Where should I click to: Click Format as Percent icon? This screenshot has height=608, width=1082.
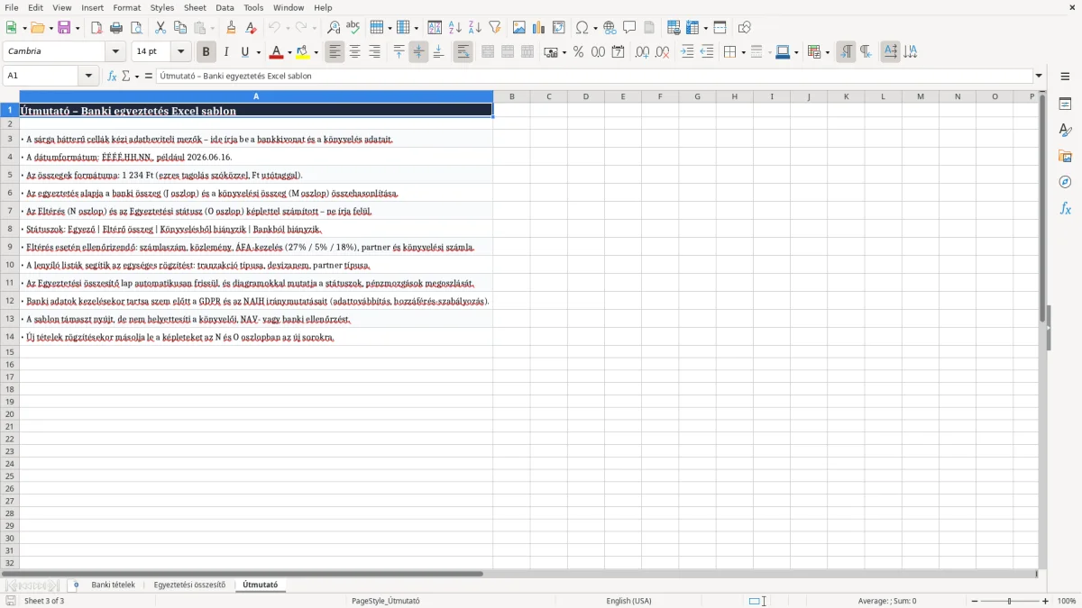[x=578, y=52]
